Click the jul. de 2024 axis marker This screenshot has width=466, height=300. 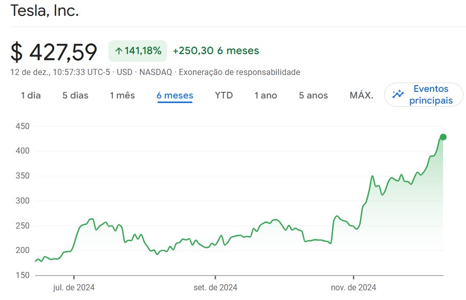[x=74, y=287]
